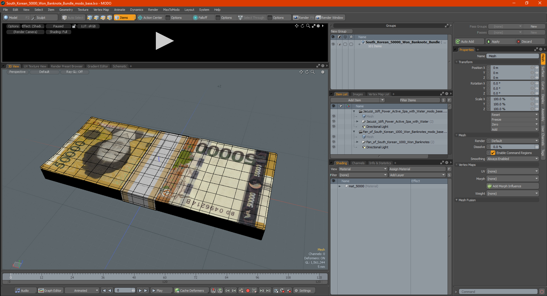Open Falloff tool
Screen dimensions: 547x296
[200, 18]
